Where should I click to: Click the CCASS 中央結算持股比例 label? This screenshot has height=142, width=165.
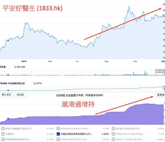click(12, 83)
